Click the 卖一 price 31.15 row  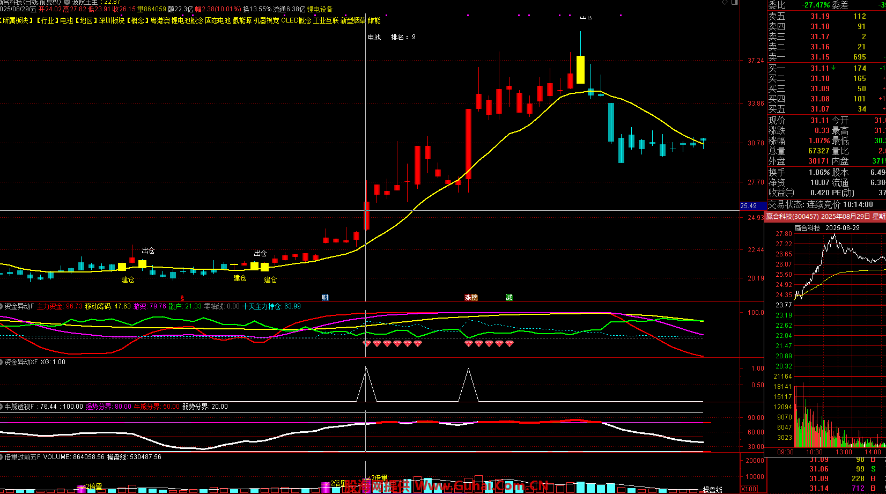819,57
